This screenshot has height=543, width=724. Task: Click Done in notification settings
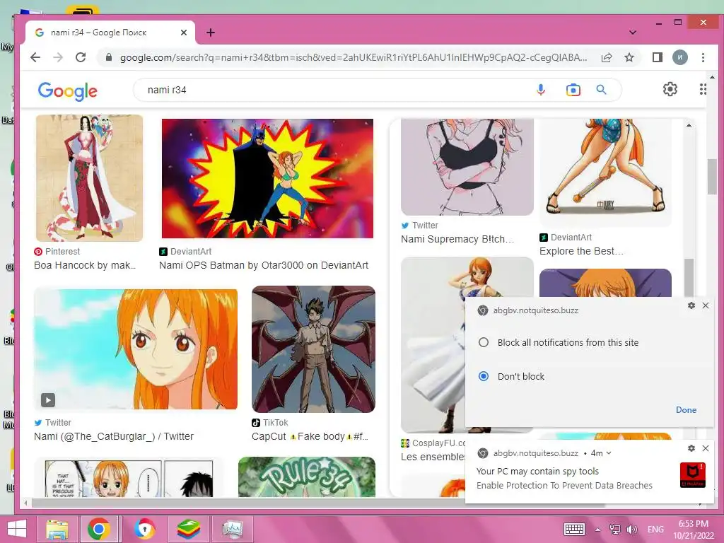tap(686, 410)
